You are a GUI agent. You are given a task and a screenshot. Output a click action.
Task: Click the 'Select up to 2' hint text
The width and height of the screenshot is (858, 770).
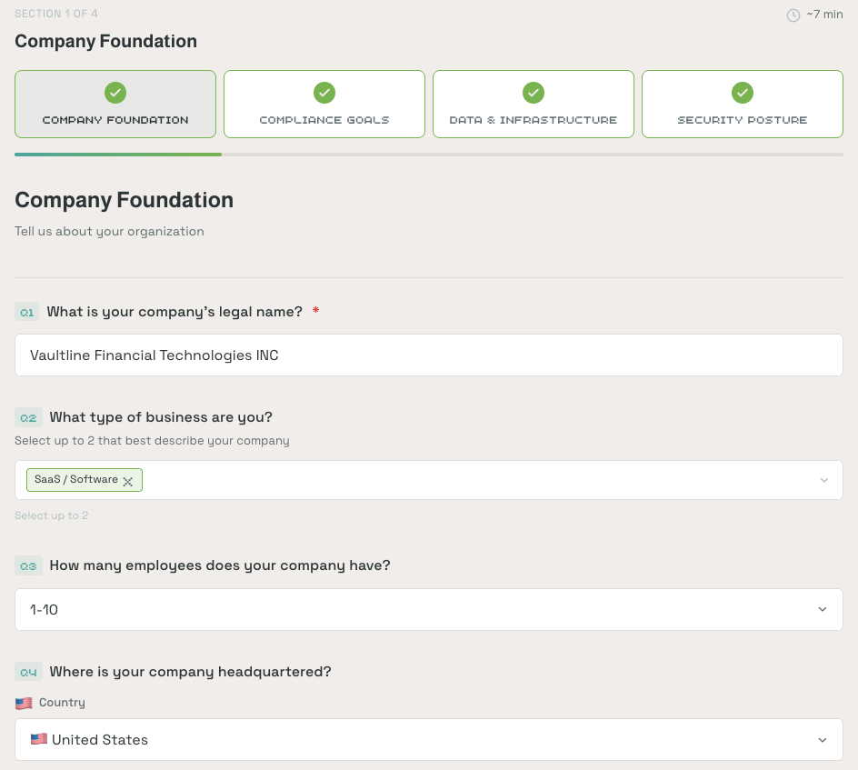pyautogui.click(x=52, y=515)
